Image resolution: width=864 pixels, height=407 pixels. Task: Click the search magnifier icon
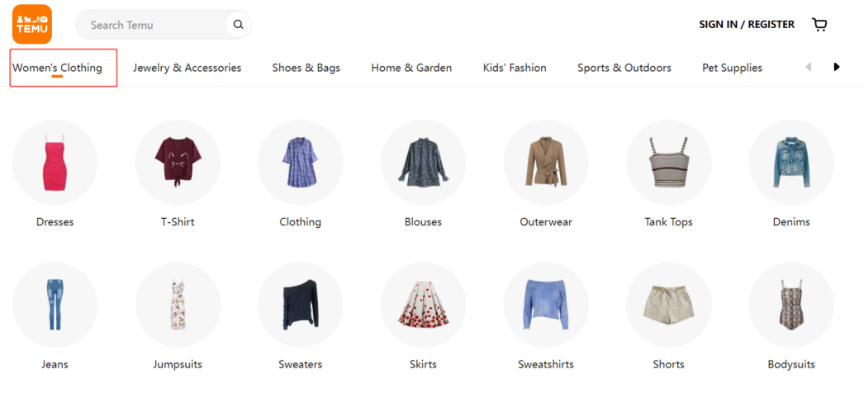[238, 24]
